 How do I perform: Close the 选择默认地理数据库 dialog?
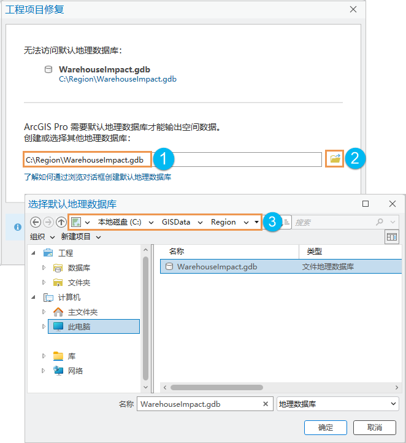click(392, 204)
